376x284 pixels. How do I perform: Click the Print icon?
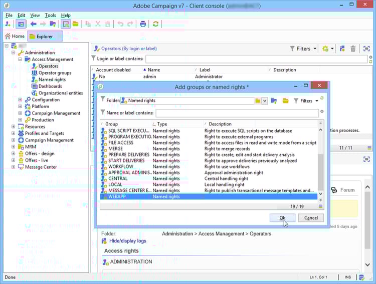point(143,24)
